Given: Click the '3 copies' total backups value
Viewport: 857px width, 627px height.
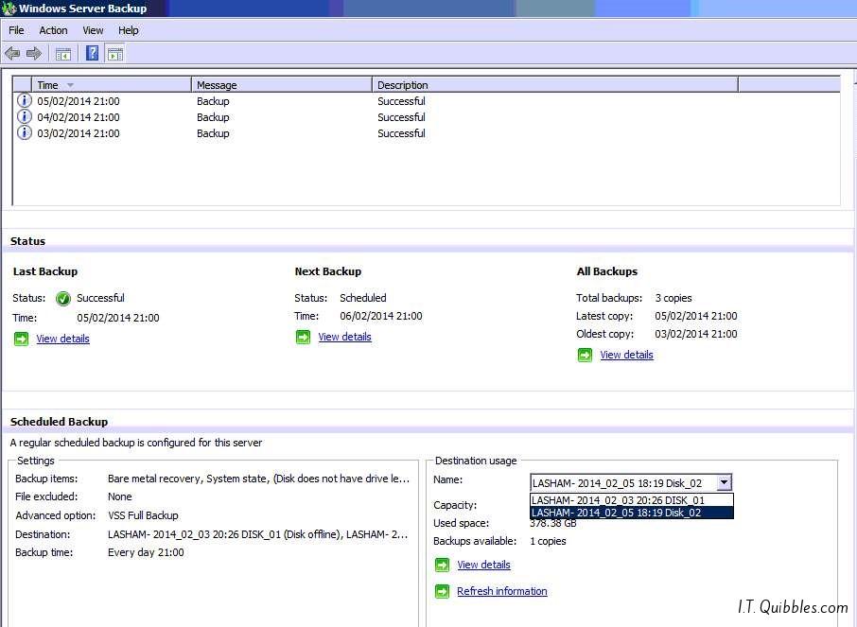Looking at the screenshot, I should tap(673, 298).
